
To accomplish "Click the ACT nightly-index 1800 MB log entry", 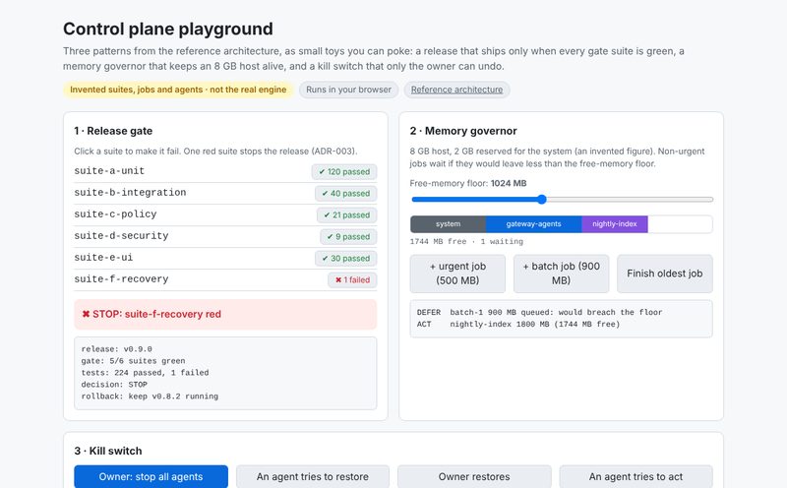I will coord(518,325).
